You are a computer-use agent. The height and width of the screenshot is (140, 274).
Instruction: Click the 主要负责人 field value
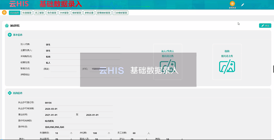tap(82, 51)
